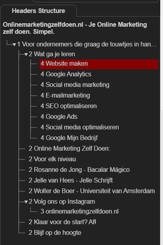Screen dimensions: 163x245
Task: Select '2 Rosanne de Jong - Bacalar Mágico'
Action: pos(79,169)
